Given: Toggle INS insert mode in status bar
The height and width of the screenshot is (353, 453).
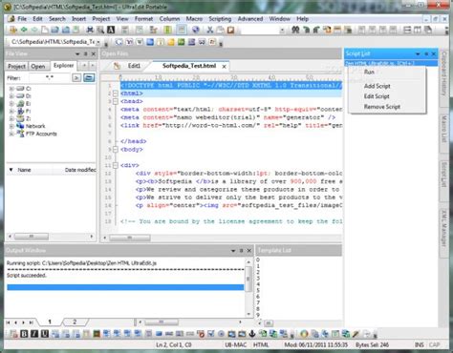Looking at the screenshot, I should coord(420,344).
